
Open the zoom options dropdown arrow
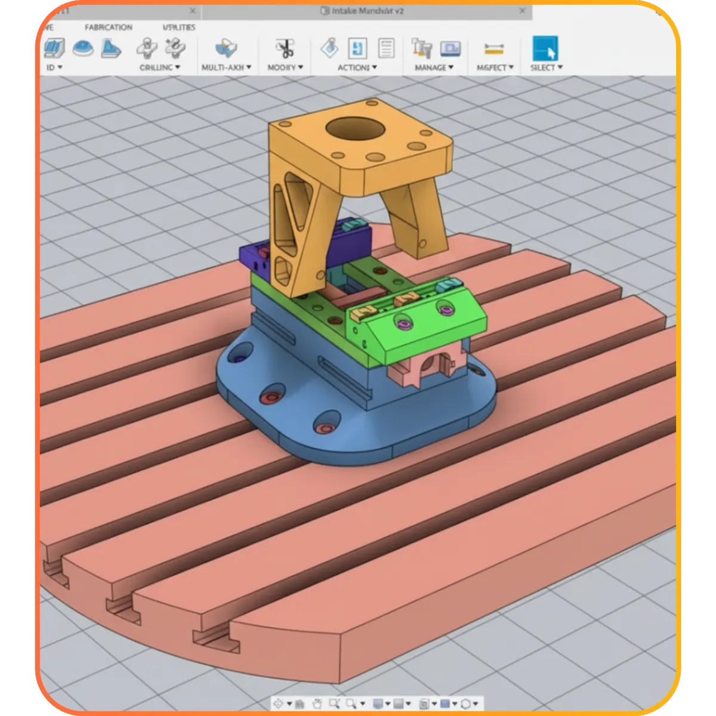click(x=363, y=704)
